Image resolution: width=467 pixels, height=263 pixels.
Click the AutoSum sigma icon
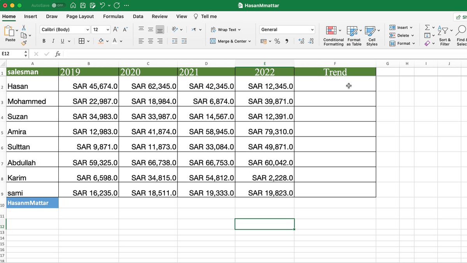(x=427, y=28)
